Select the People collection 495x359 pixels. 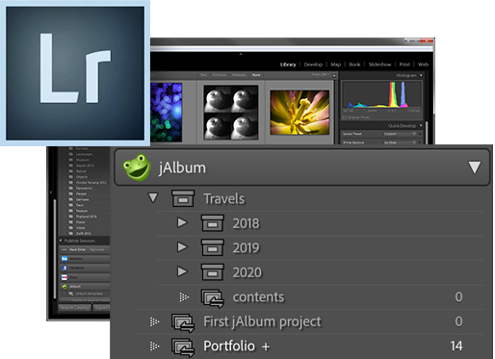(81, 193)
